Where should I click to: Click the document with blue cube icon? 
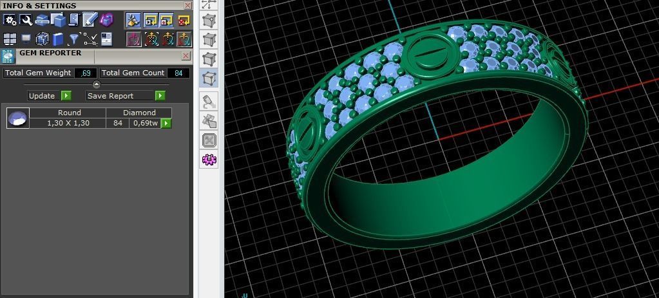(58, 20)
